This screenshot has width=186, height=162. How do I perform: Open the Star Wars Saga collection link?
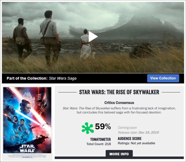[x=63, y=78]
